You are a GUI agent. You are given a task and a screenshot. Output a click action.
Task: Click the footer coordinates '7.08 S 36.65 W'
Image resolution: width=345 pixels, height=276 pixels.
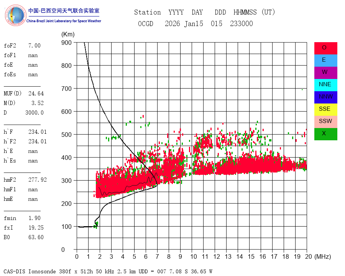tap(191, 271)
